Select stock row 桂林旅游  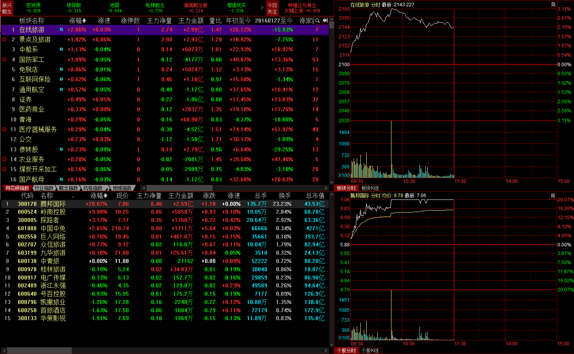tap(164, 269)
